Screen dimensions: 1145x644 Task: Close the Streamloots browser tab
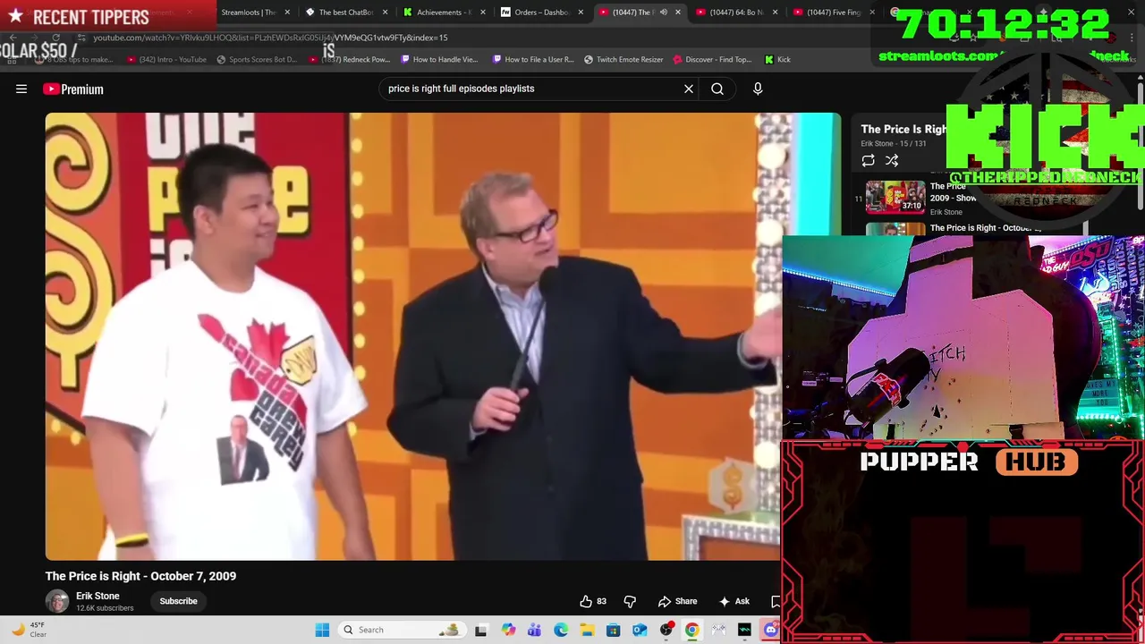[287, 13]
